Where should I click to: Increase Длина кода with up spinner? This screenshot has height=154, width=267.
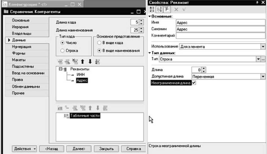pyautogui.click(x=141, y=21)
